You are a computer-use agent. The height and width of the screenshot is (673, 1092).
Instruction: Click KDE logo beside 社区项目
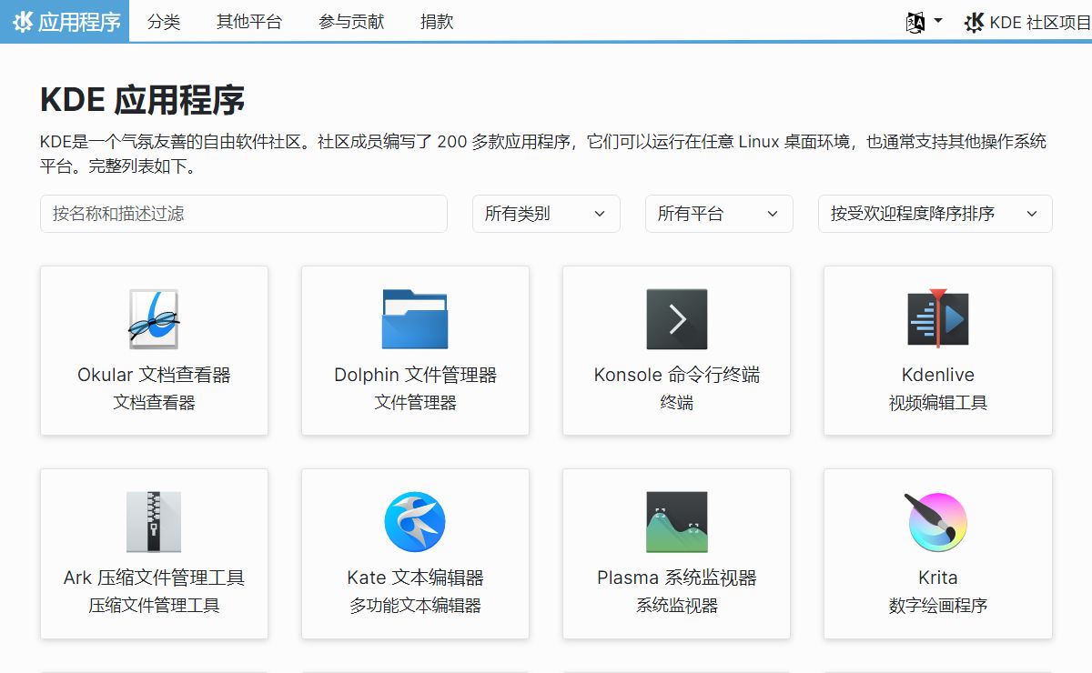click(974, 22)
